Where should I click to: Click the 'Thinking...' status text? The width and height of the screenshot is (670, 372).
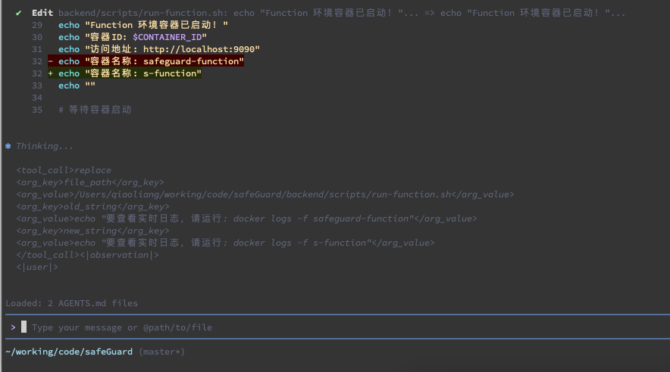tap(45, 146)
